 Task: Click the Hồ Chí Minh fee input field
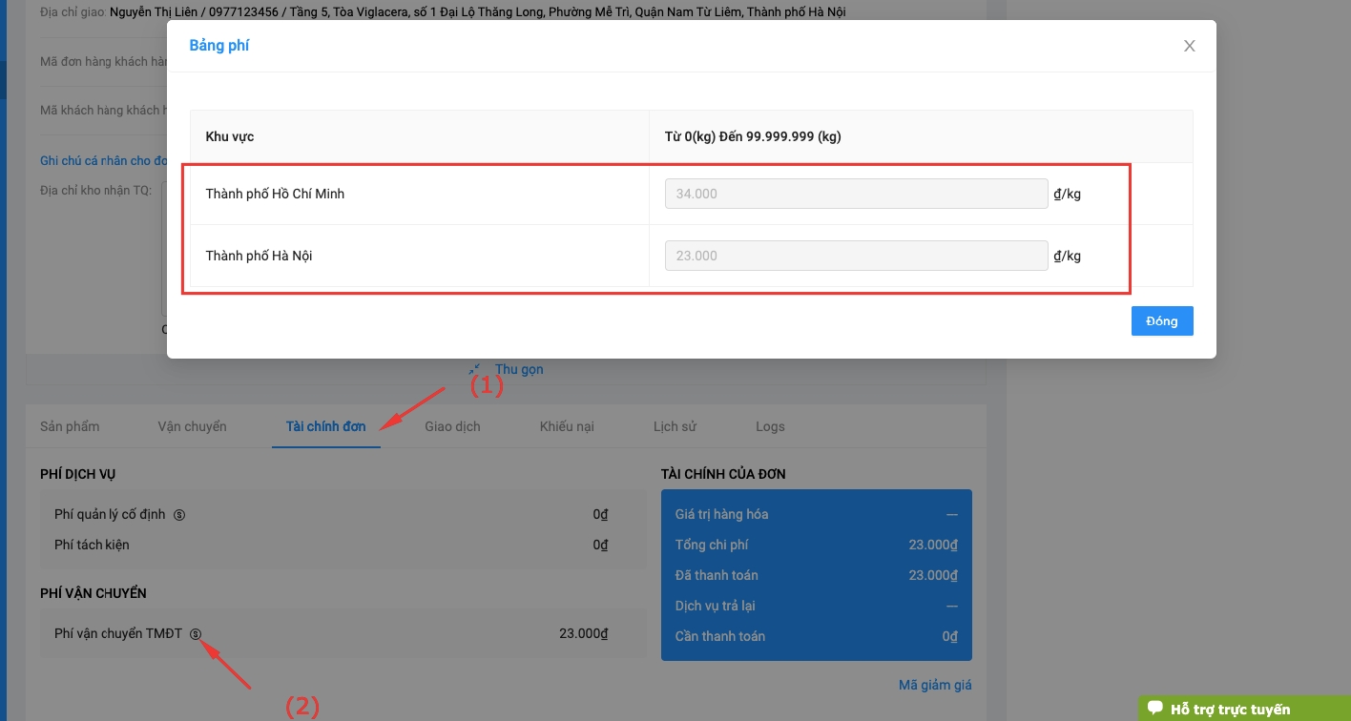(856, 194)
